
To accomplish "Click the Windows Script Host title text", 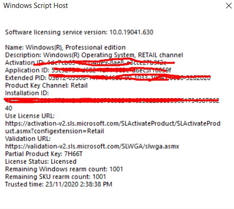I will [x=36, y=6].
